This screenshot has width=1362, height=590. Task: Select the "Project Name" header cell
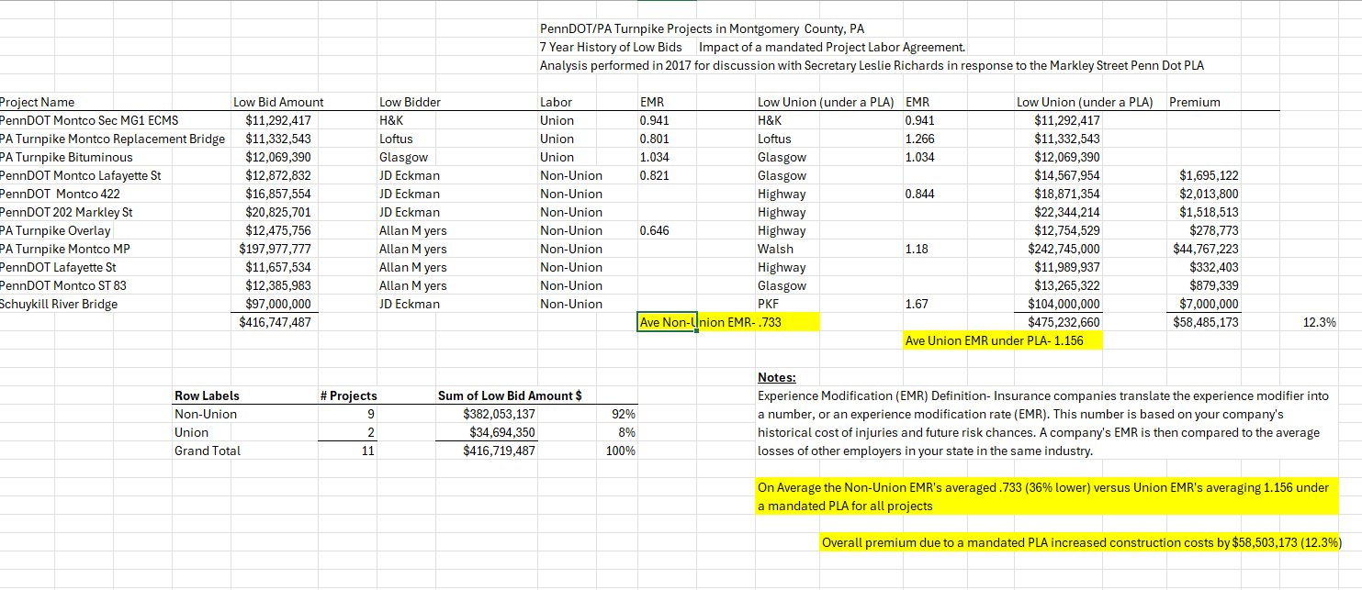coord(39,102)
